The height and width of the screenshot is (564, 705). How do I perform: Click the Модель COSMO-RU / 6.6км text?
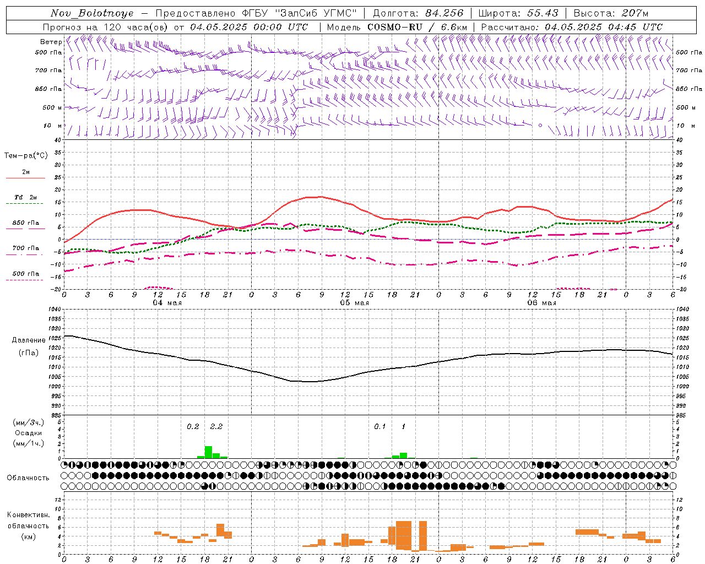coord(397,27)
